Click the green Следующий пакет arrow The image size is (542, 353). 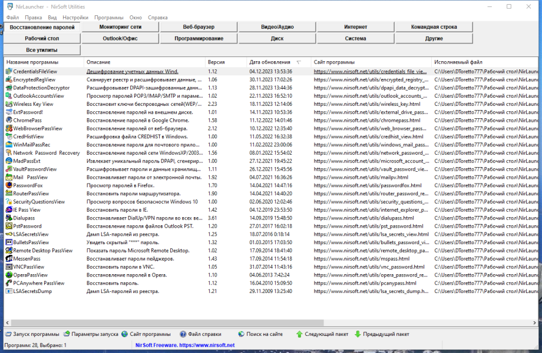(299, 334)
